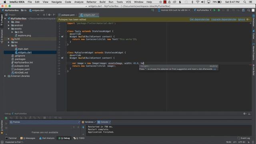Open the Messages tool window

click(x=28, y=138)
